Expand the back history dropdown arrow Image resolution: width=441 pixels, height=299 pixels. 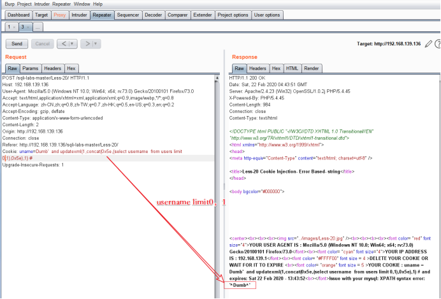[x=72, y=43]
